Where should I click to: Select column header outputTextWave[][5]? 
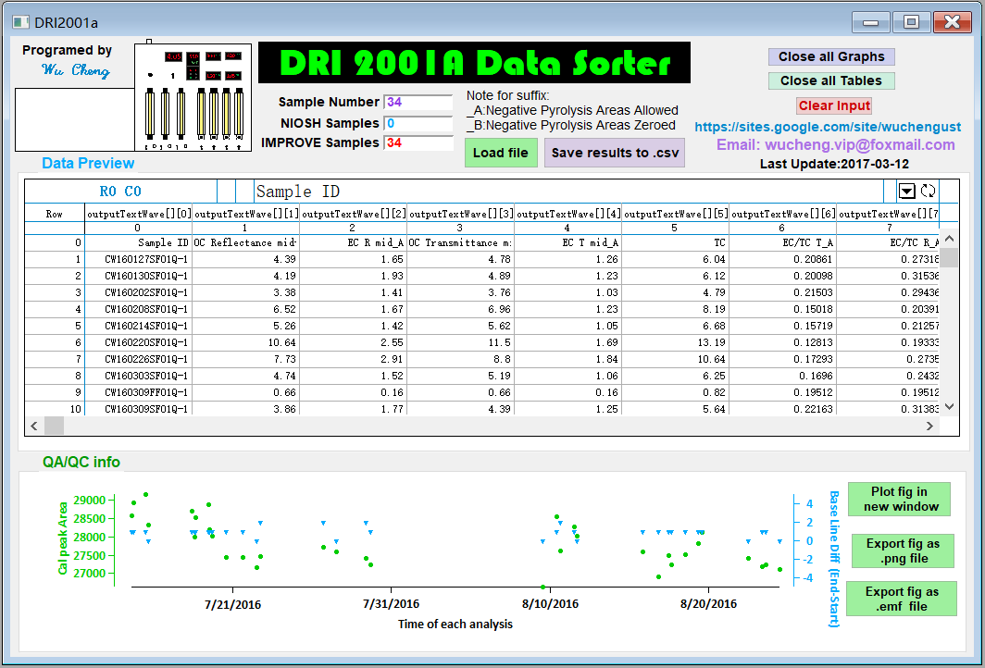click(x=676, y=214)
